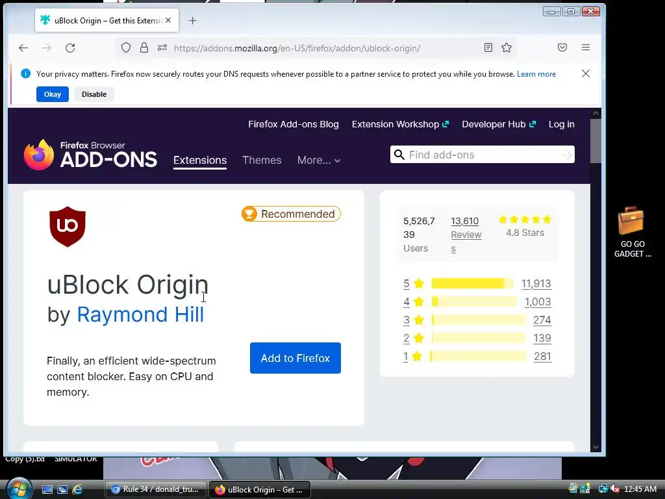Viewport: 665px width, 499px height.
Task: Click the 4-star rating bar
Action: tap(474, 301)
